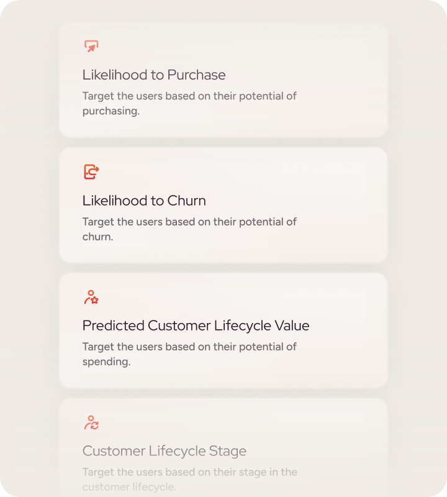Select the Likelihood to Churn title
Screen dimensions: 447x497
tap(144, 201)
